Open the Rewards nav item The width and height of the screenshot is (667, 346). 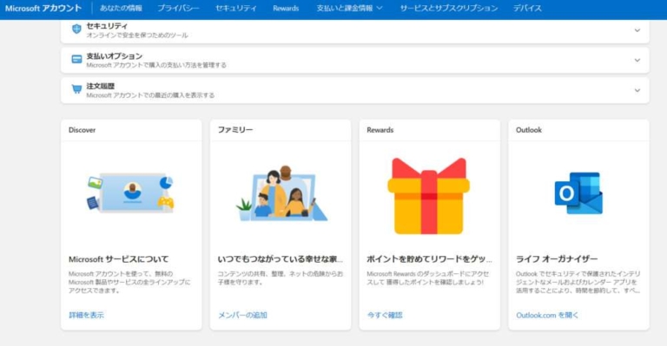(286, 8)
